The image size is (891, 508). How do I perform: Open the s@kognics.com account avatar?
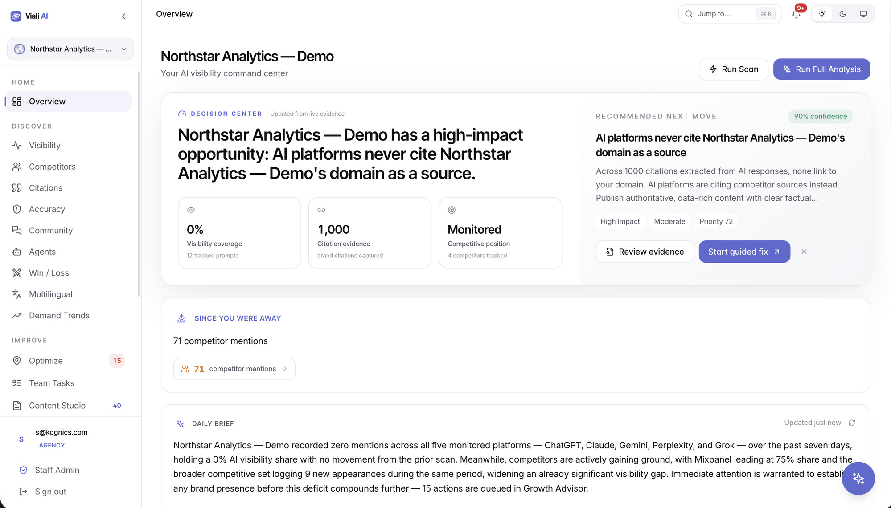click(21, 439)
